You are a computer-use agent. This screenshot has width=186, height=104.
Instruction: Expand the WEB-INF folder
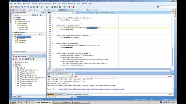tap(18, 25)
